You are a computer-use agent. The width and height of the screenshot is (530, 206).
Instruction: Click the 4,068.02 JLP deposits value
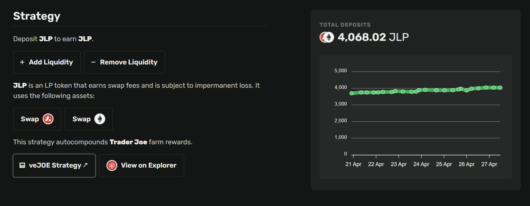(373, 37)
